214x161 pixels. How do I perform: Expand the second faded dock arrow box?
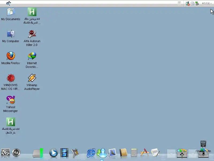coord(193,153)
